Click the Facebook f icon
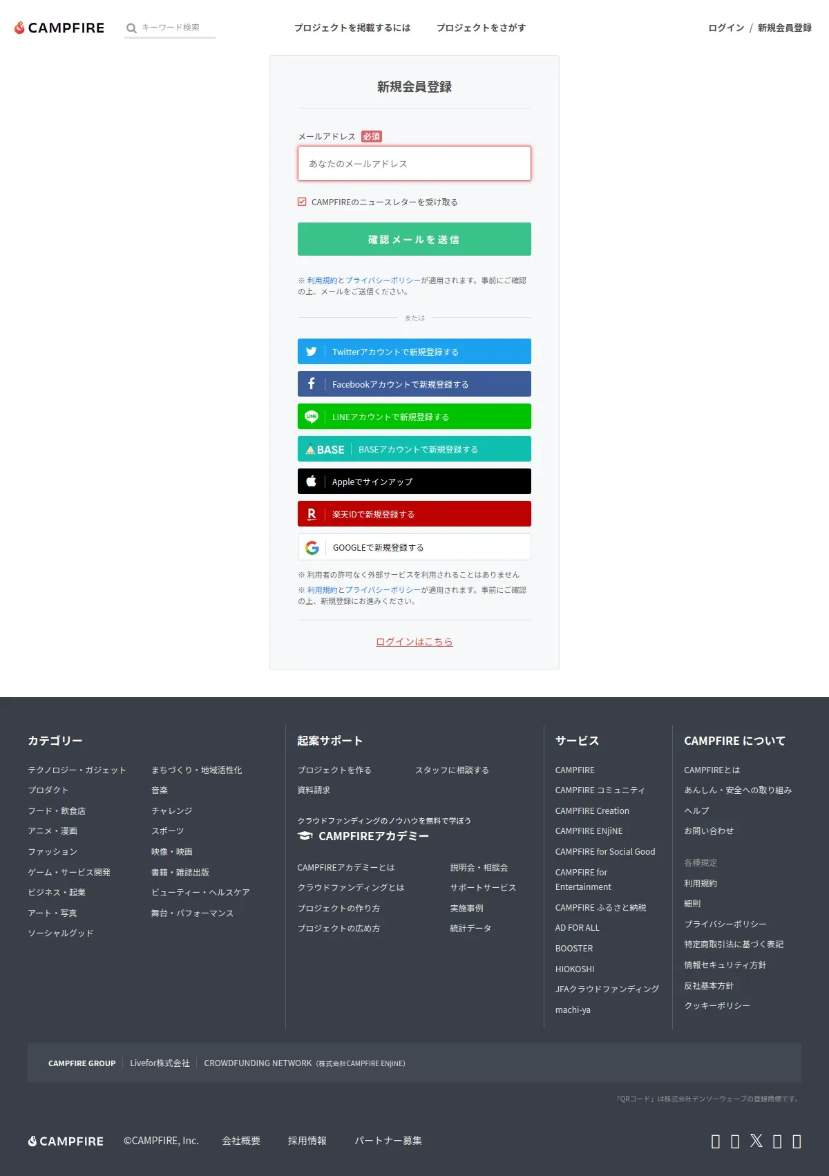Screen dimensions: 829x1176 [312, 383]
